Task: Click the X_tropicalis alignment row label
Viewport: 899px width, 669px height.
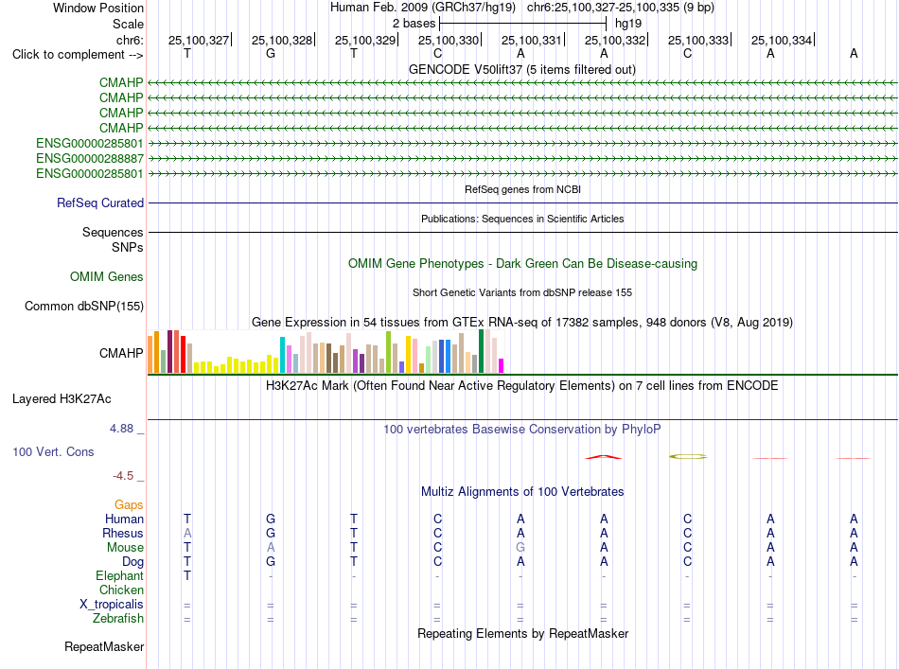Action: point(112,605)
